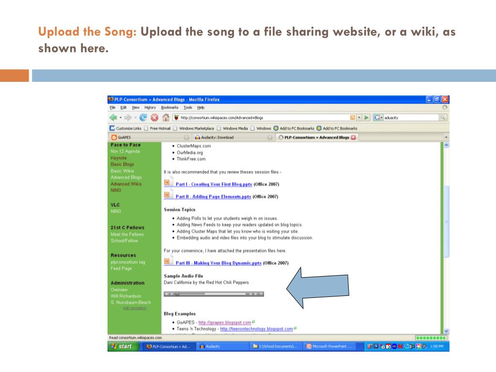Image resolution: width=496 pixels, height=372 pixels.
Task: Click the Windows Start button
Action: (124, 346)
